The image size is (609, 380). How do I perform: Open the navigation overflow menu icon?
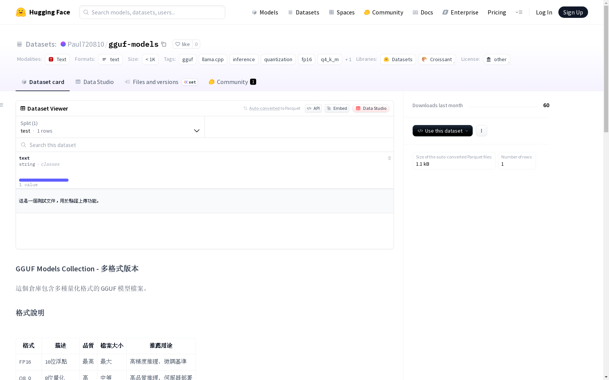[x=519, y=12]
